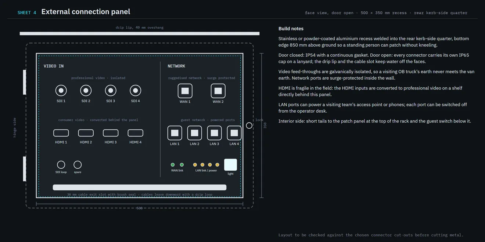Screen dimensions: 485x242
Task: Click the 'light' label under square
Action: (230, 174)
